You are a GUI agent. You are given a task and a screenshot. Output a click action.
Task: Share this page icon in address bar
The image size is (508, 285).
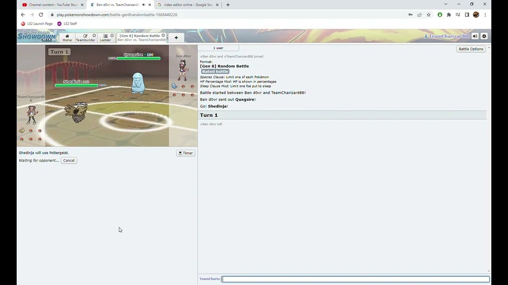[x=419, y=15]
